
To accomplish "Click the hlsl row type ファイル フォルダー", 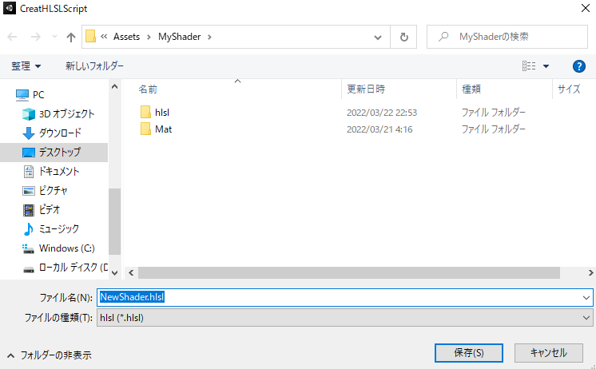I will pyautogui.click(x=493, y=113).
